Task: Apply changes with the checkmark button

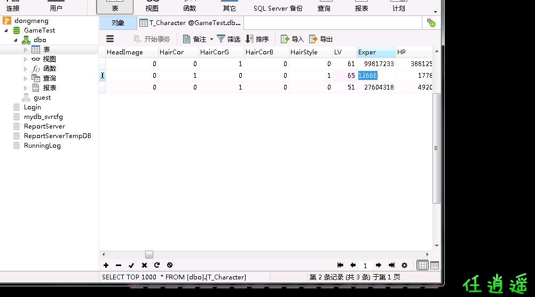Action: 131,265
